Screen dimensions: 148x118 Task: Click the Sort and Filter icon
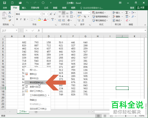point(133,13)
